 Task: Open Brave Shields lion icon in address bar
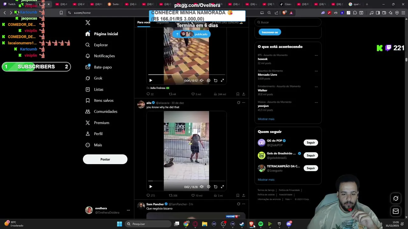click(284, 13)
